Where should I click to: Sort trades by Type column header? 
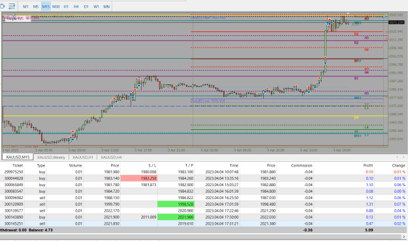pos(41,165)
